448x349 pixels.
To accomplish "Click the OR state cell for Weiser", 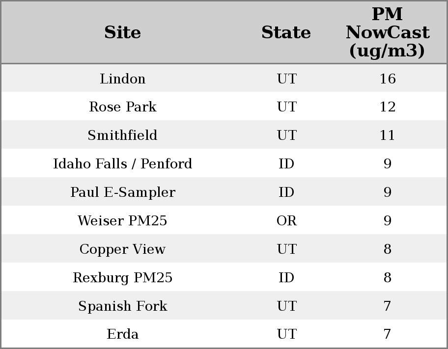I will click(286, 220).
